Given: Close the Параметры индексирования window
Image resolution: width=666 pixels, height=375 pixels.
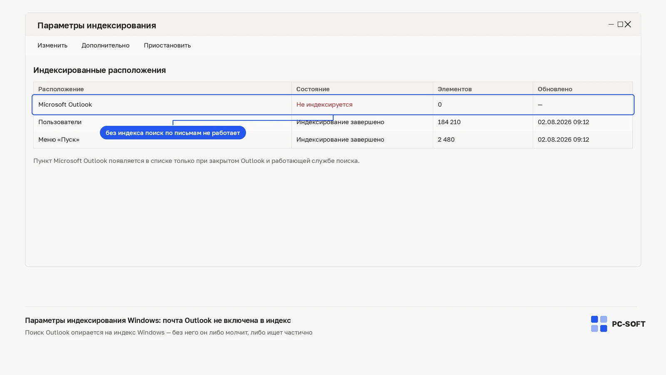Looking at the screenshot, I should (x=628, y=25).
